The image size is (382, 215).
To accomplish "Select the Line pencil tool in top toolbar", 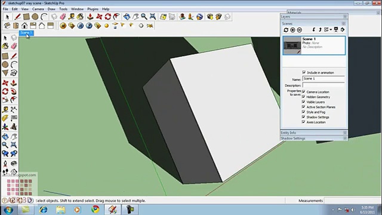I will pyautogui.click(x=17, y=17).
